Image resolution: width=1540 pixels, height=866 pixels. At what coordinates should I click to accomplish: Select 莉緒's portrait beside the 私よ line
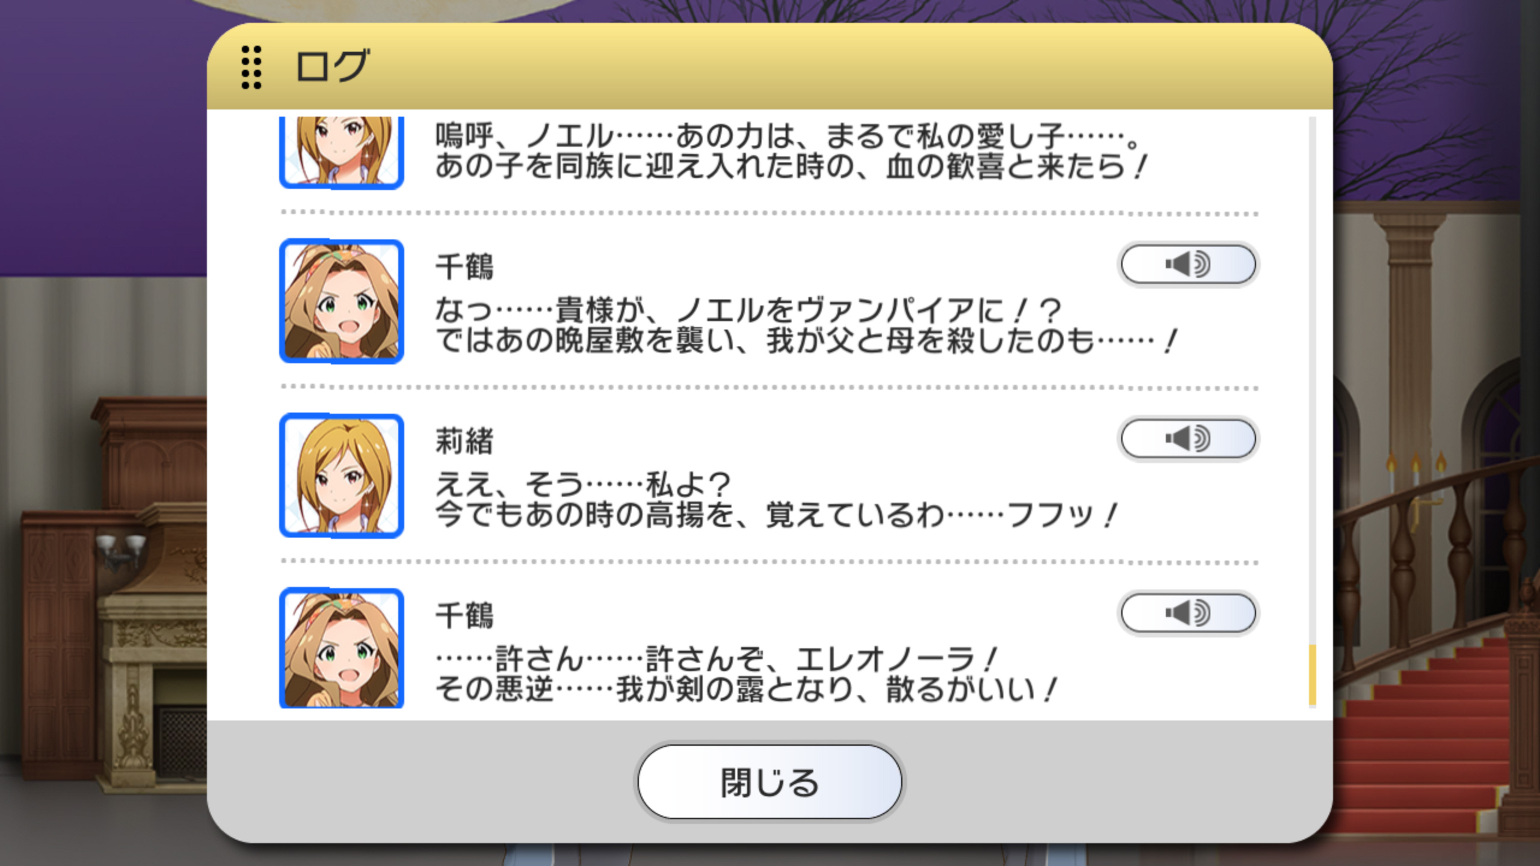pyautogui.click(x=341, y=476)
